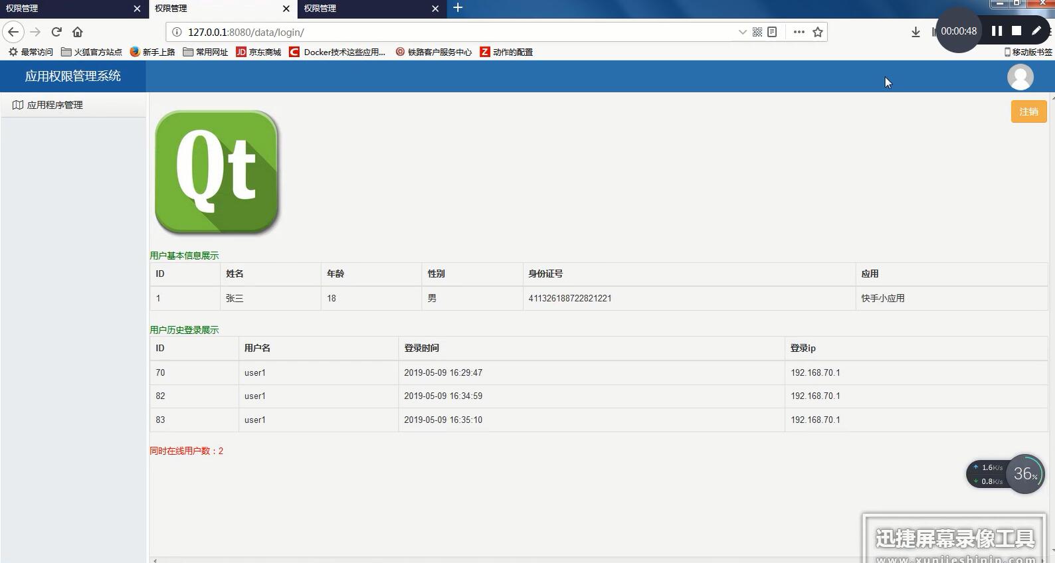Screen dimensions: 1055x563
Task: Select login time 2019-05-09 16:34:59
Action: tap(443, 396)
